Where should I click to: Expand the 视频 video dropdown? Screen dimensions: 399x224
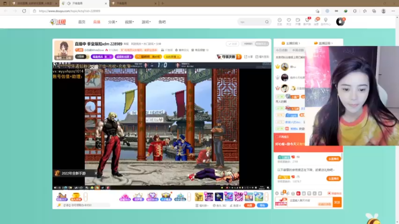(x=129, y=22)
